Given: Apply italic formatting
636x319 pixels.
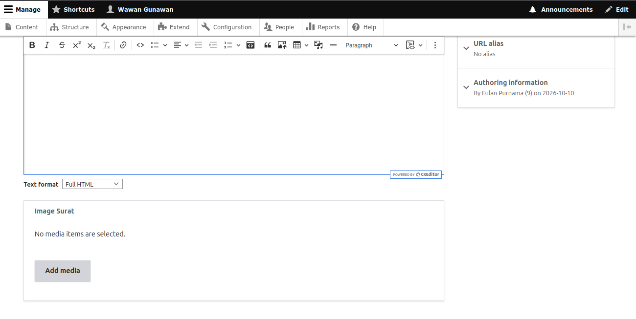Looking at the screenshot, I should [x=47, y=45].
